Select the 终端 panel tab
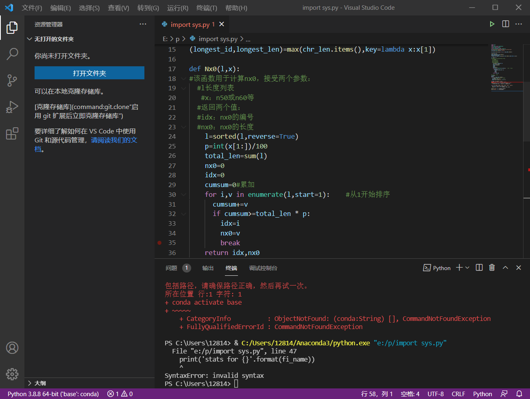 pyautogui.click(x=231, y=268)
